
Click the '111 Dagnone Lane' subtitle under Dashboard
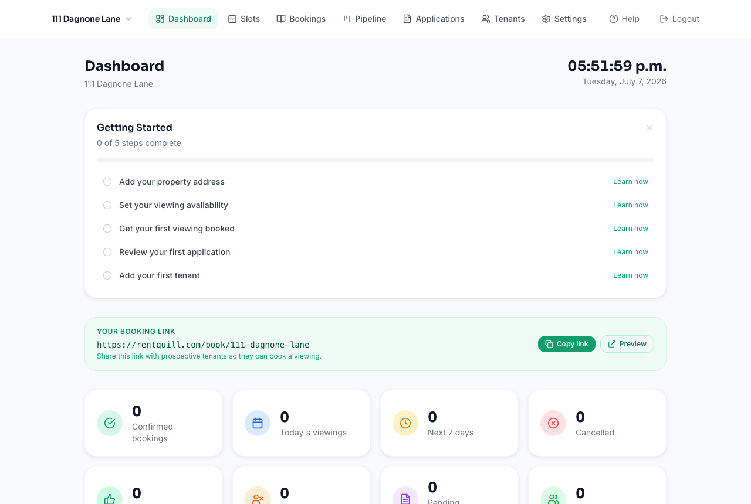tap(119, 84)
